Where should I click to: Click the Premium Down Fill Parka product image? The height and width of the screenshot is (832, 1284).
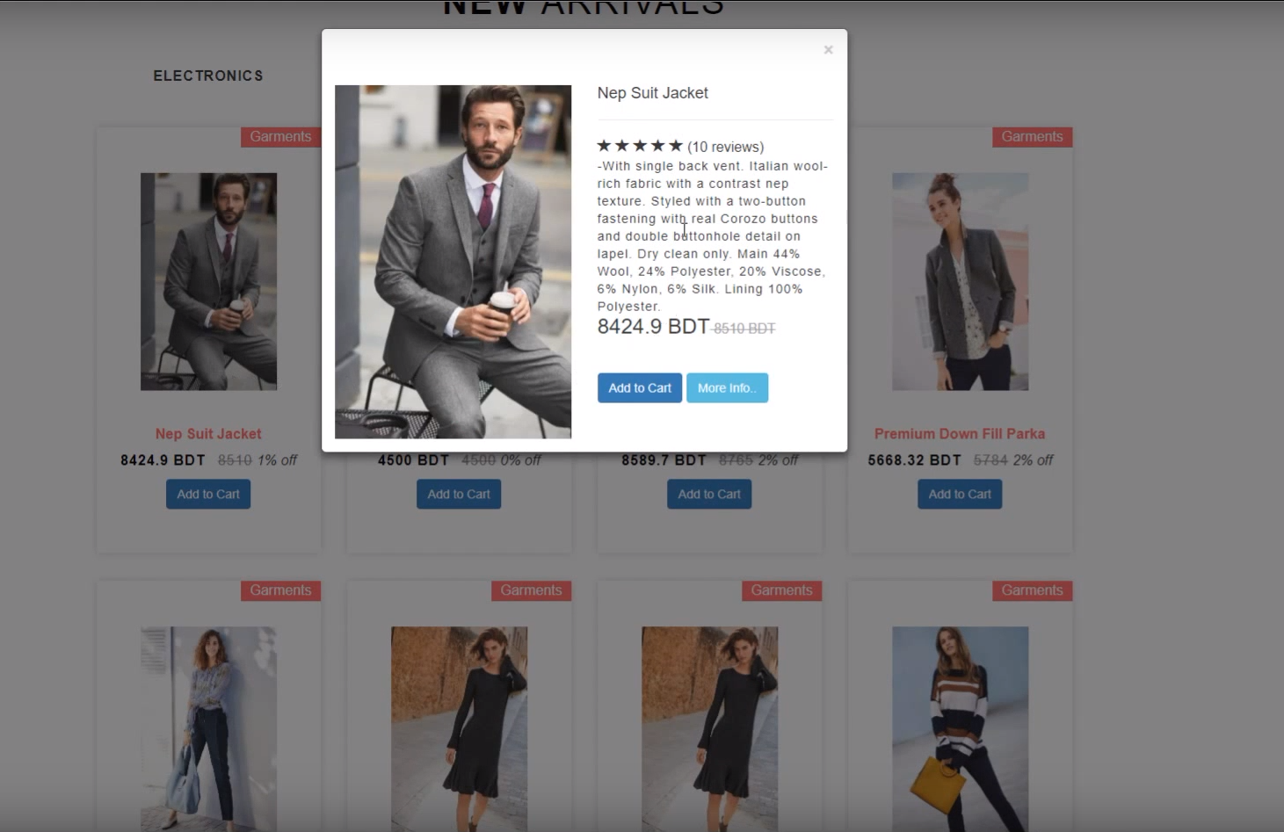960,282
